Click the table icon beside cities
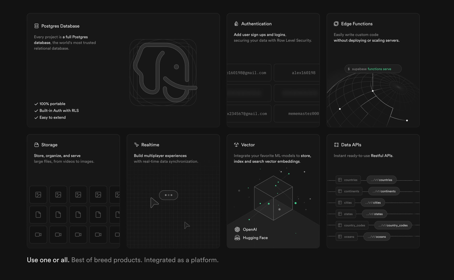 [x=340, y=203]
